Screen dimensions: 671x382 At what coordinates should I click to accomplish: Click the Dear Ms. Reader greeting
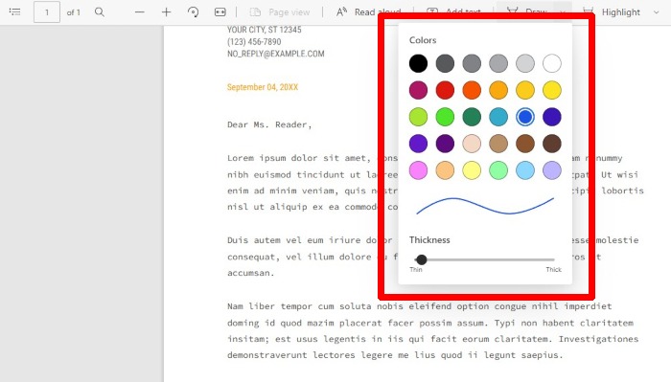pos(269,124)
